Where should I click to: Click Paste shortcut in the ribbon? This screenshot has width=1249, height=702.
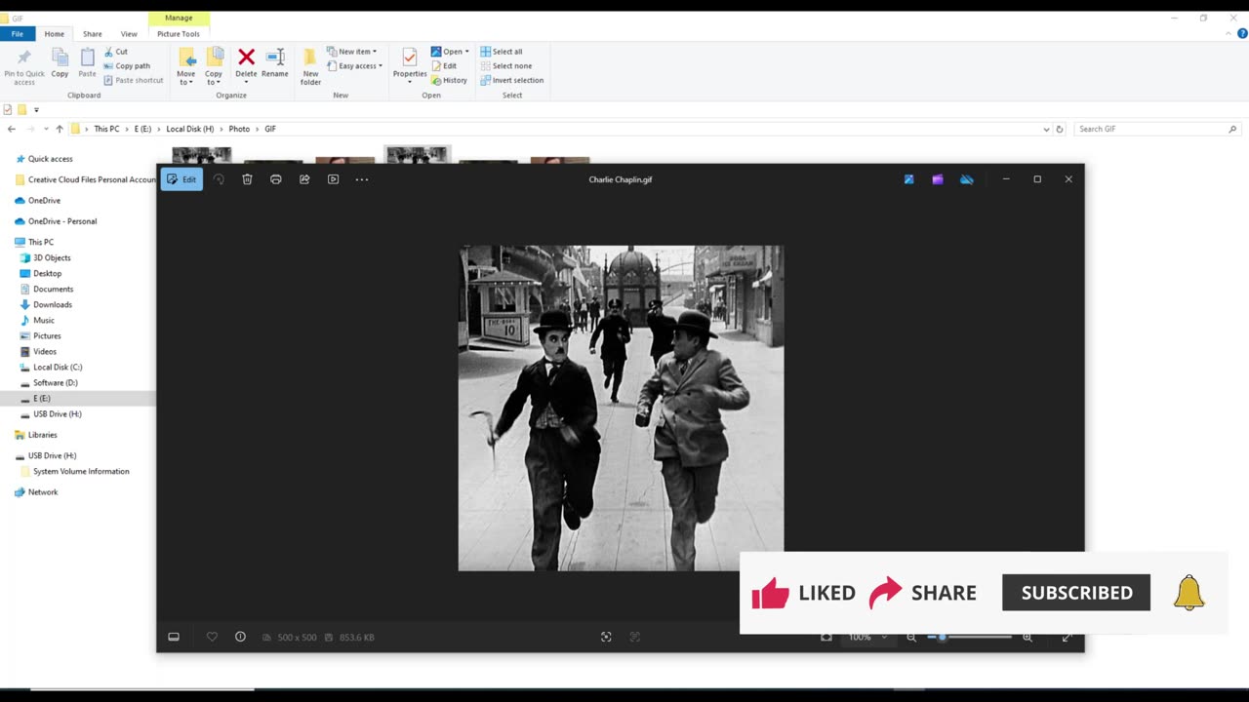pyautogui.click(x=134, y=80)
